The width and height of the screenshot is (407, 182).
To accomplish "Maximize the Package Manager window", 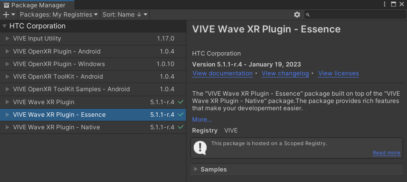I will pos(394,4).
